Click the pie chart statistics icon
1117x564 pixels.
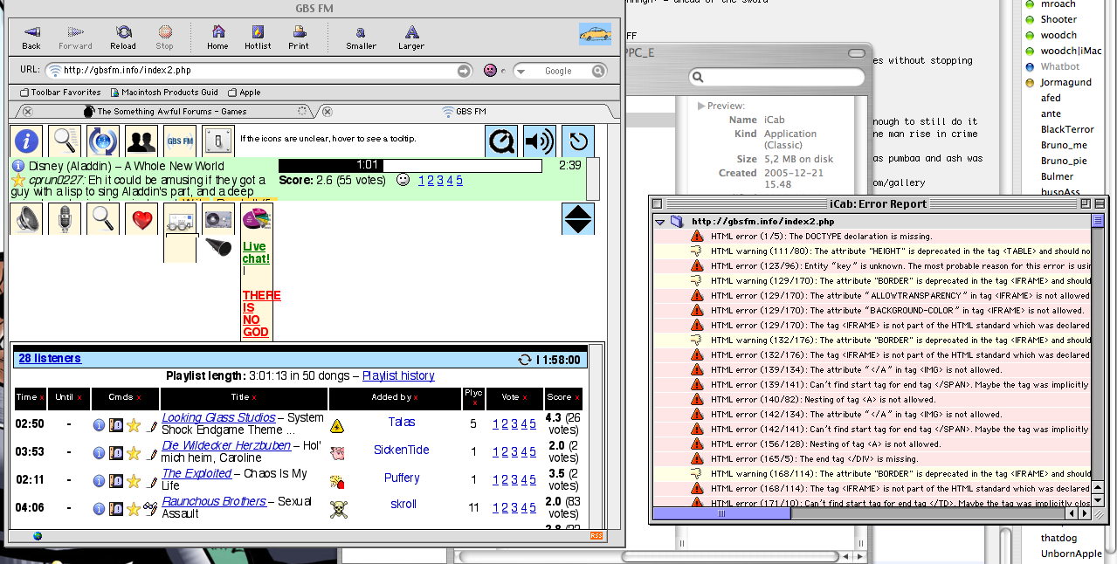click(257, 218)
